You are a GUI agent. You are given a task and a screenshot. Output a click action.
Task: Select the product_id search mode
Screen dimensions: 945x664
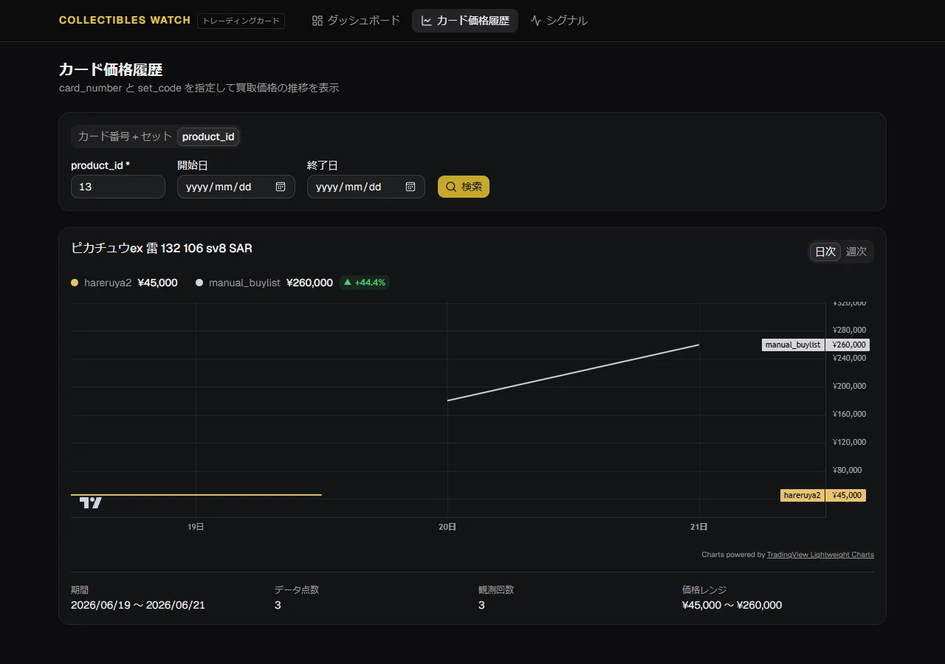click(x=208, y=136)
